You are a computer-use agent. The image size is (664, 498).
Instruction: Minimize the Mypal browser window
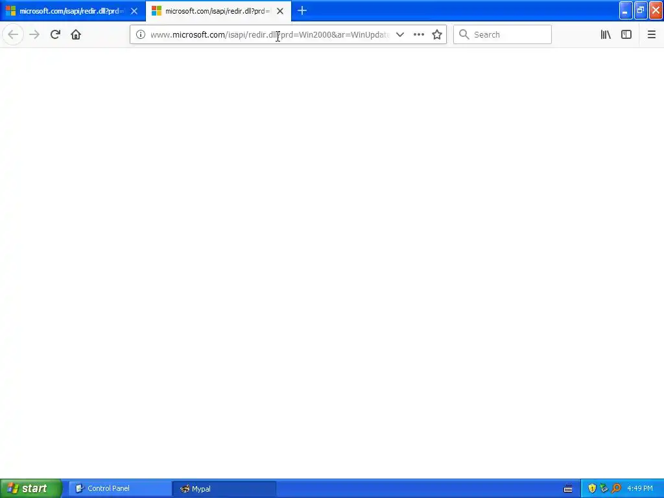pos(626,11)
